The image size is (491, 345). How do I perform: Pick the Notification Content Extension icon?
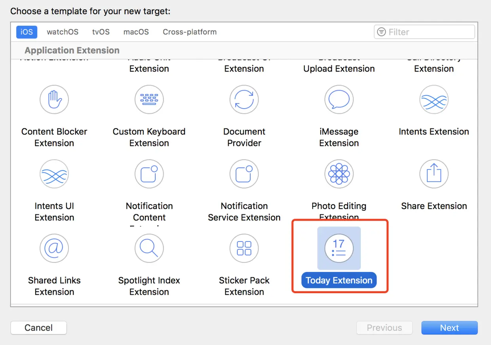pyautogui.click(x=149, y=174)
